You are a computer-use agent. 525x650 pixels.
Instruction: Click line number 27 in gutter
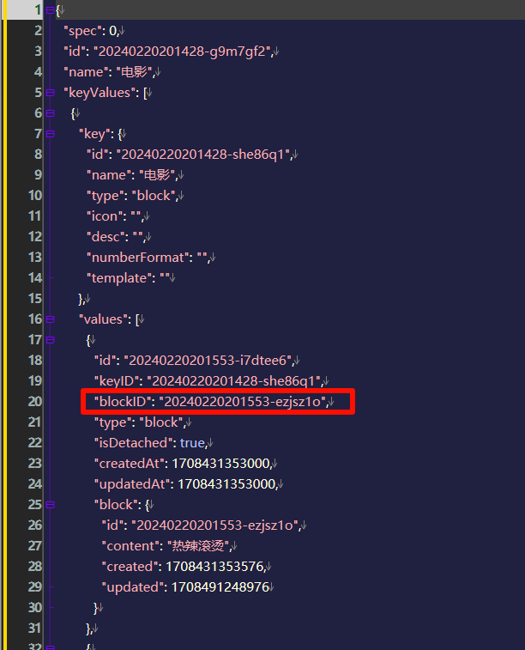(x=35, y=545)
